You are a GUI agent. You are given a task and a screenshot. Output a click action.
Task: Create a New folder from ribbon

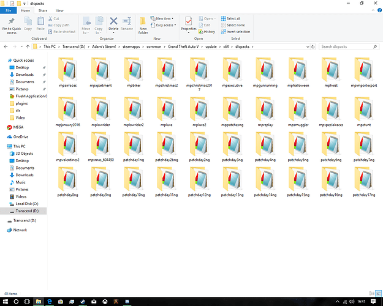(143, 25)
